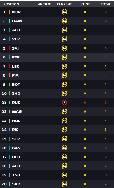Click SAR's used medium tyre icon

coord(64,184)
